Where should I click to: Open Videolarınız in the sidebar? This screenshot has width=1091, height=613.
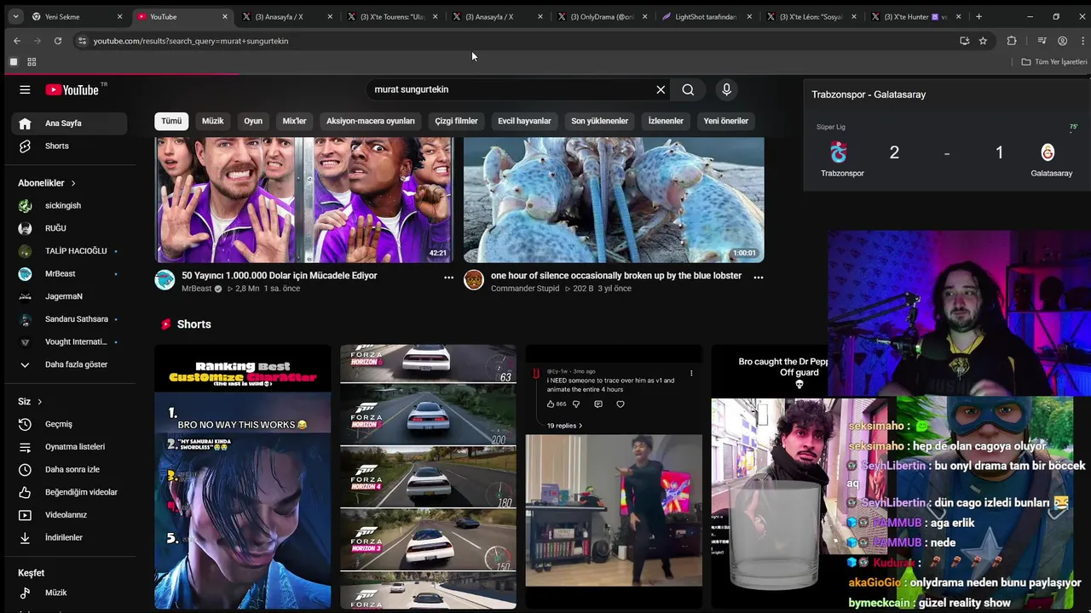coord(69,515)
